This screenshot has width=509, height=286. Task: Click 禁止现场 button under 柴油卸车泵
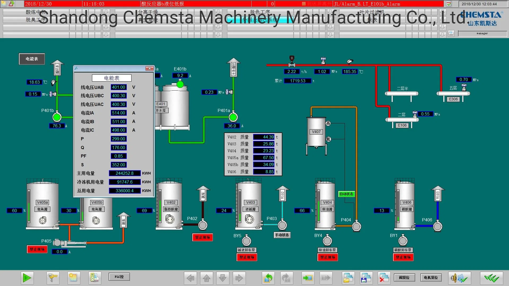tap(328, 257)
